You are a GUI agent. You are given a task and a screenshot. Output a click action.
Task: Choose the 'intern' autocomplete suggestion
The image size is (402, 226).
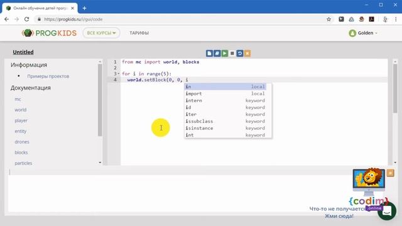click(225, 100)
